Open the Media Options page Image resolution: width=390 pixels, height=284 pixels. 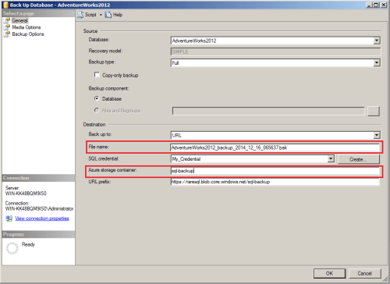pyautogui.click(x=27, y=27)
